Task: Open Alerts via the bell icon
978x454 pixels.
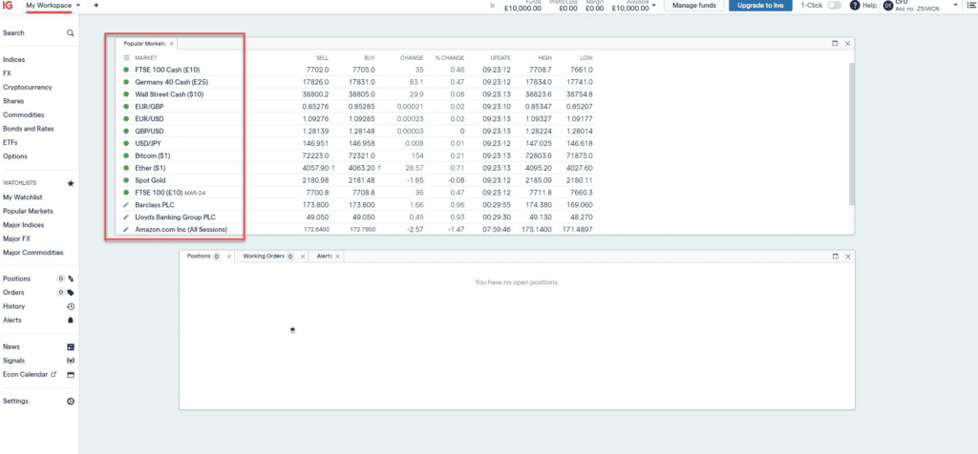Action: (71, 320)
